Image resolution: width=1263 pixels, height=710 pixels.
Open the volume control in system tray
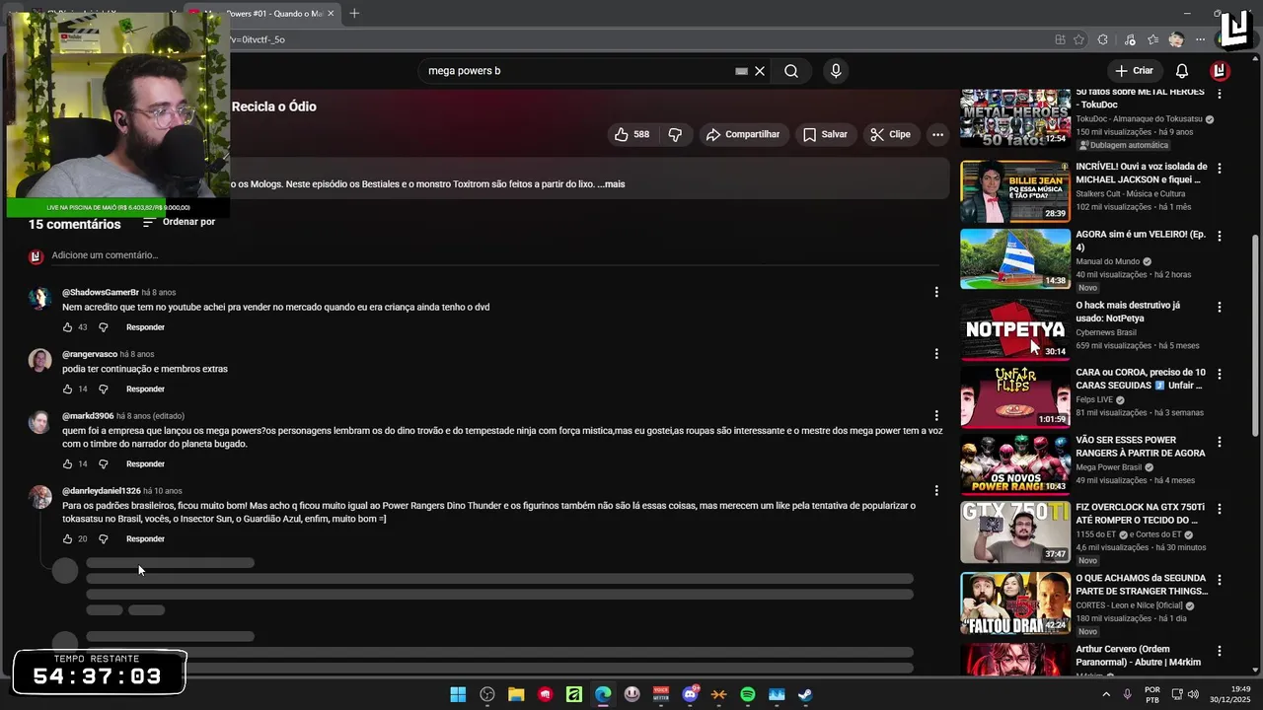(x=1192, y=694)
